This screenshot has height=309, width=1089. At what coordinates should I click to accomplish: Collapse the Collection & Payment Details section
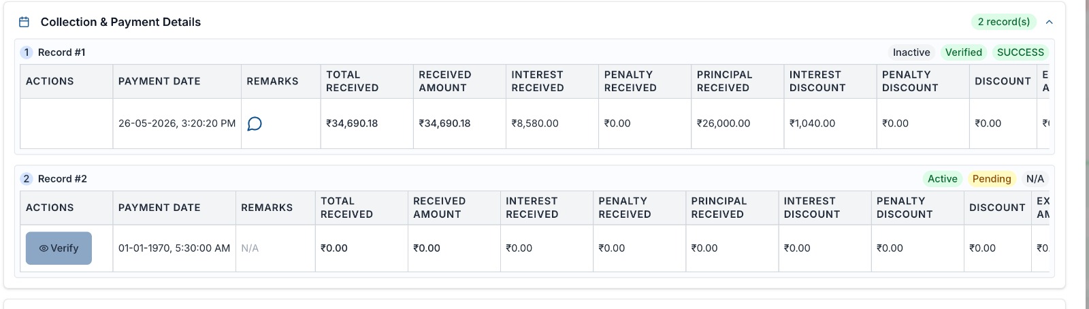(1049, 22)
